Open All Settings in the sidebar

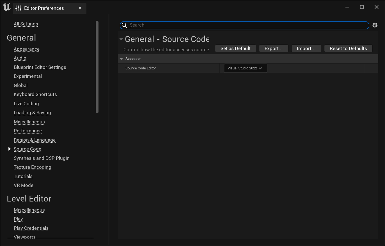tap(26, 24)
